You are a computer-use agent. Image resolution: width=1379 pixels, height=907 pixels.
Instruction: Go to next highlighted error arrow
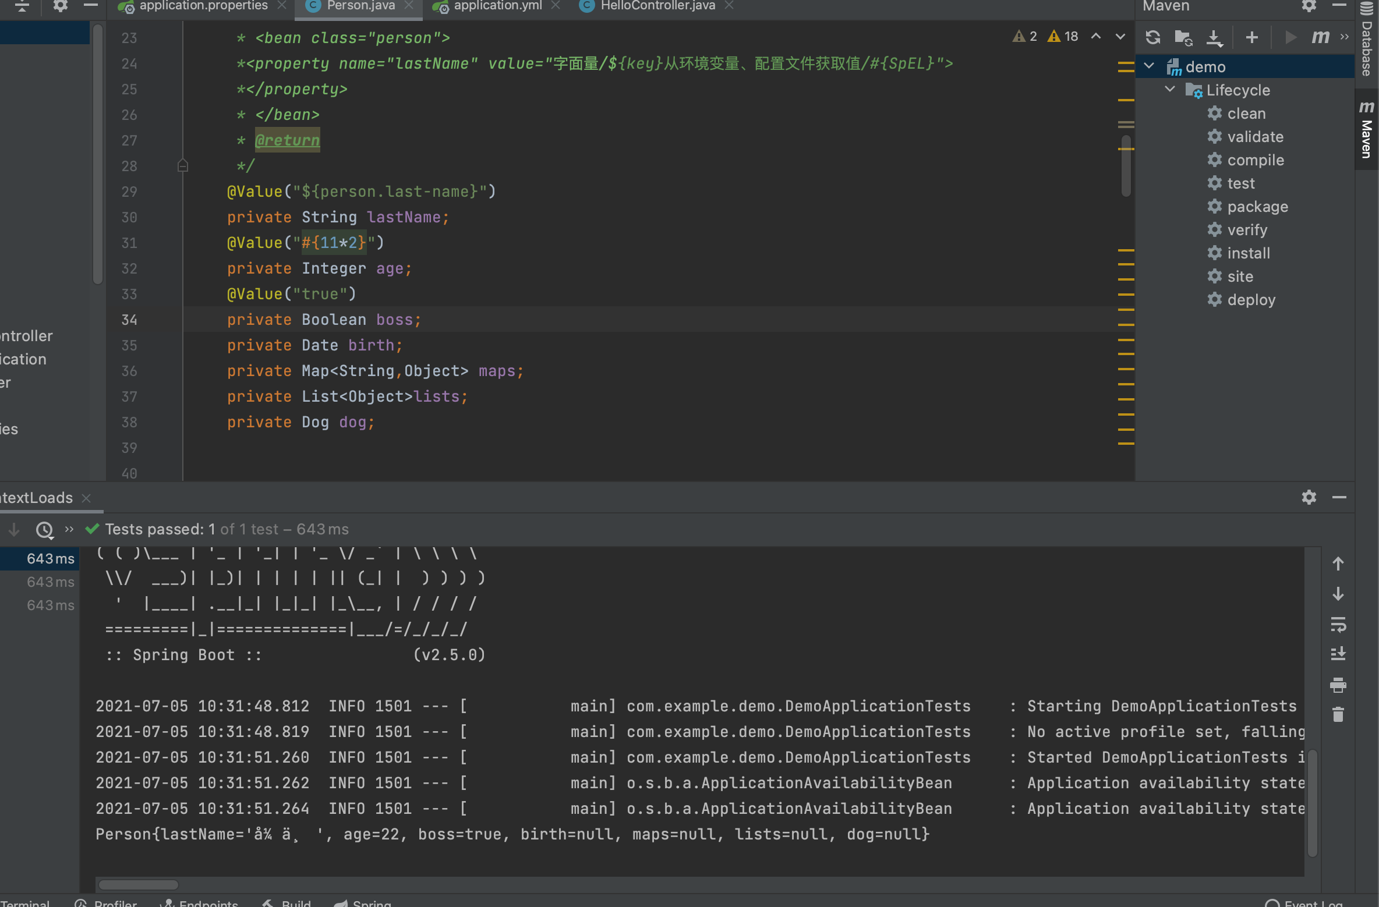pyautogui.click(x=1120, y=37)
